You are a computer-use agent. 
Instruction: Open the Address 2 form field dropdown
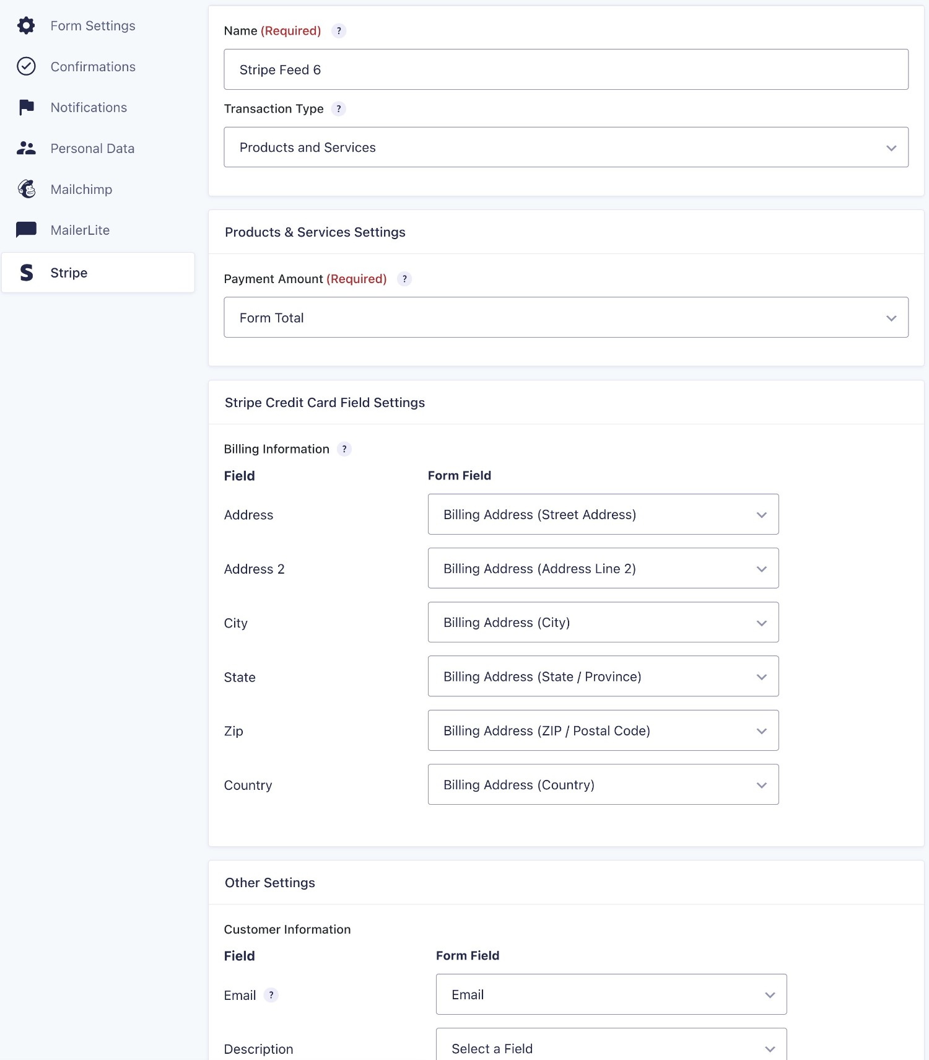click(603, 568)
